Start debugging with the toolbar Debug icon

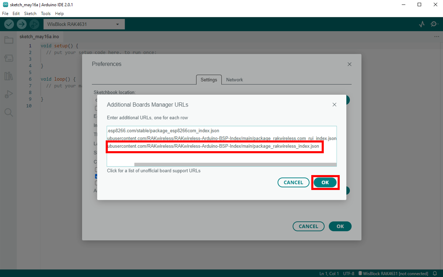34,24
